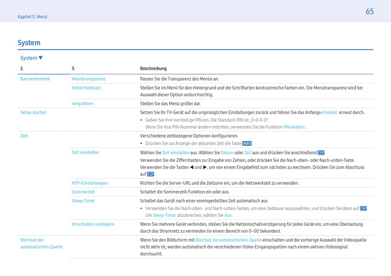Click the left arrow symbol before 'und'
The height and width of the screenshot is (276, 391).
coord(191,168)
